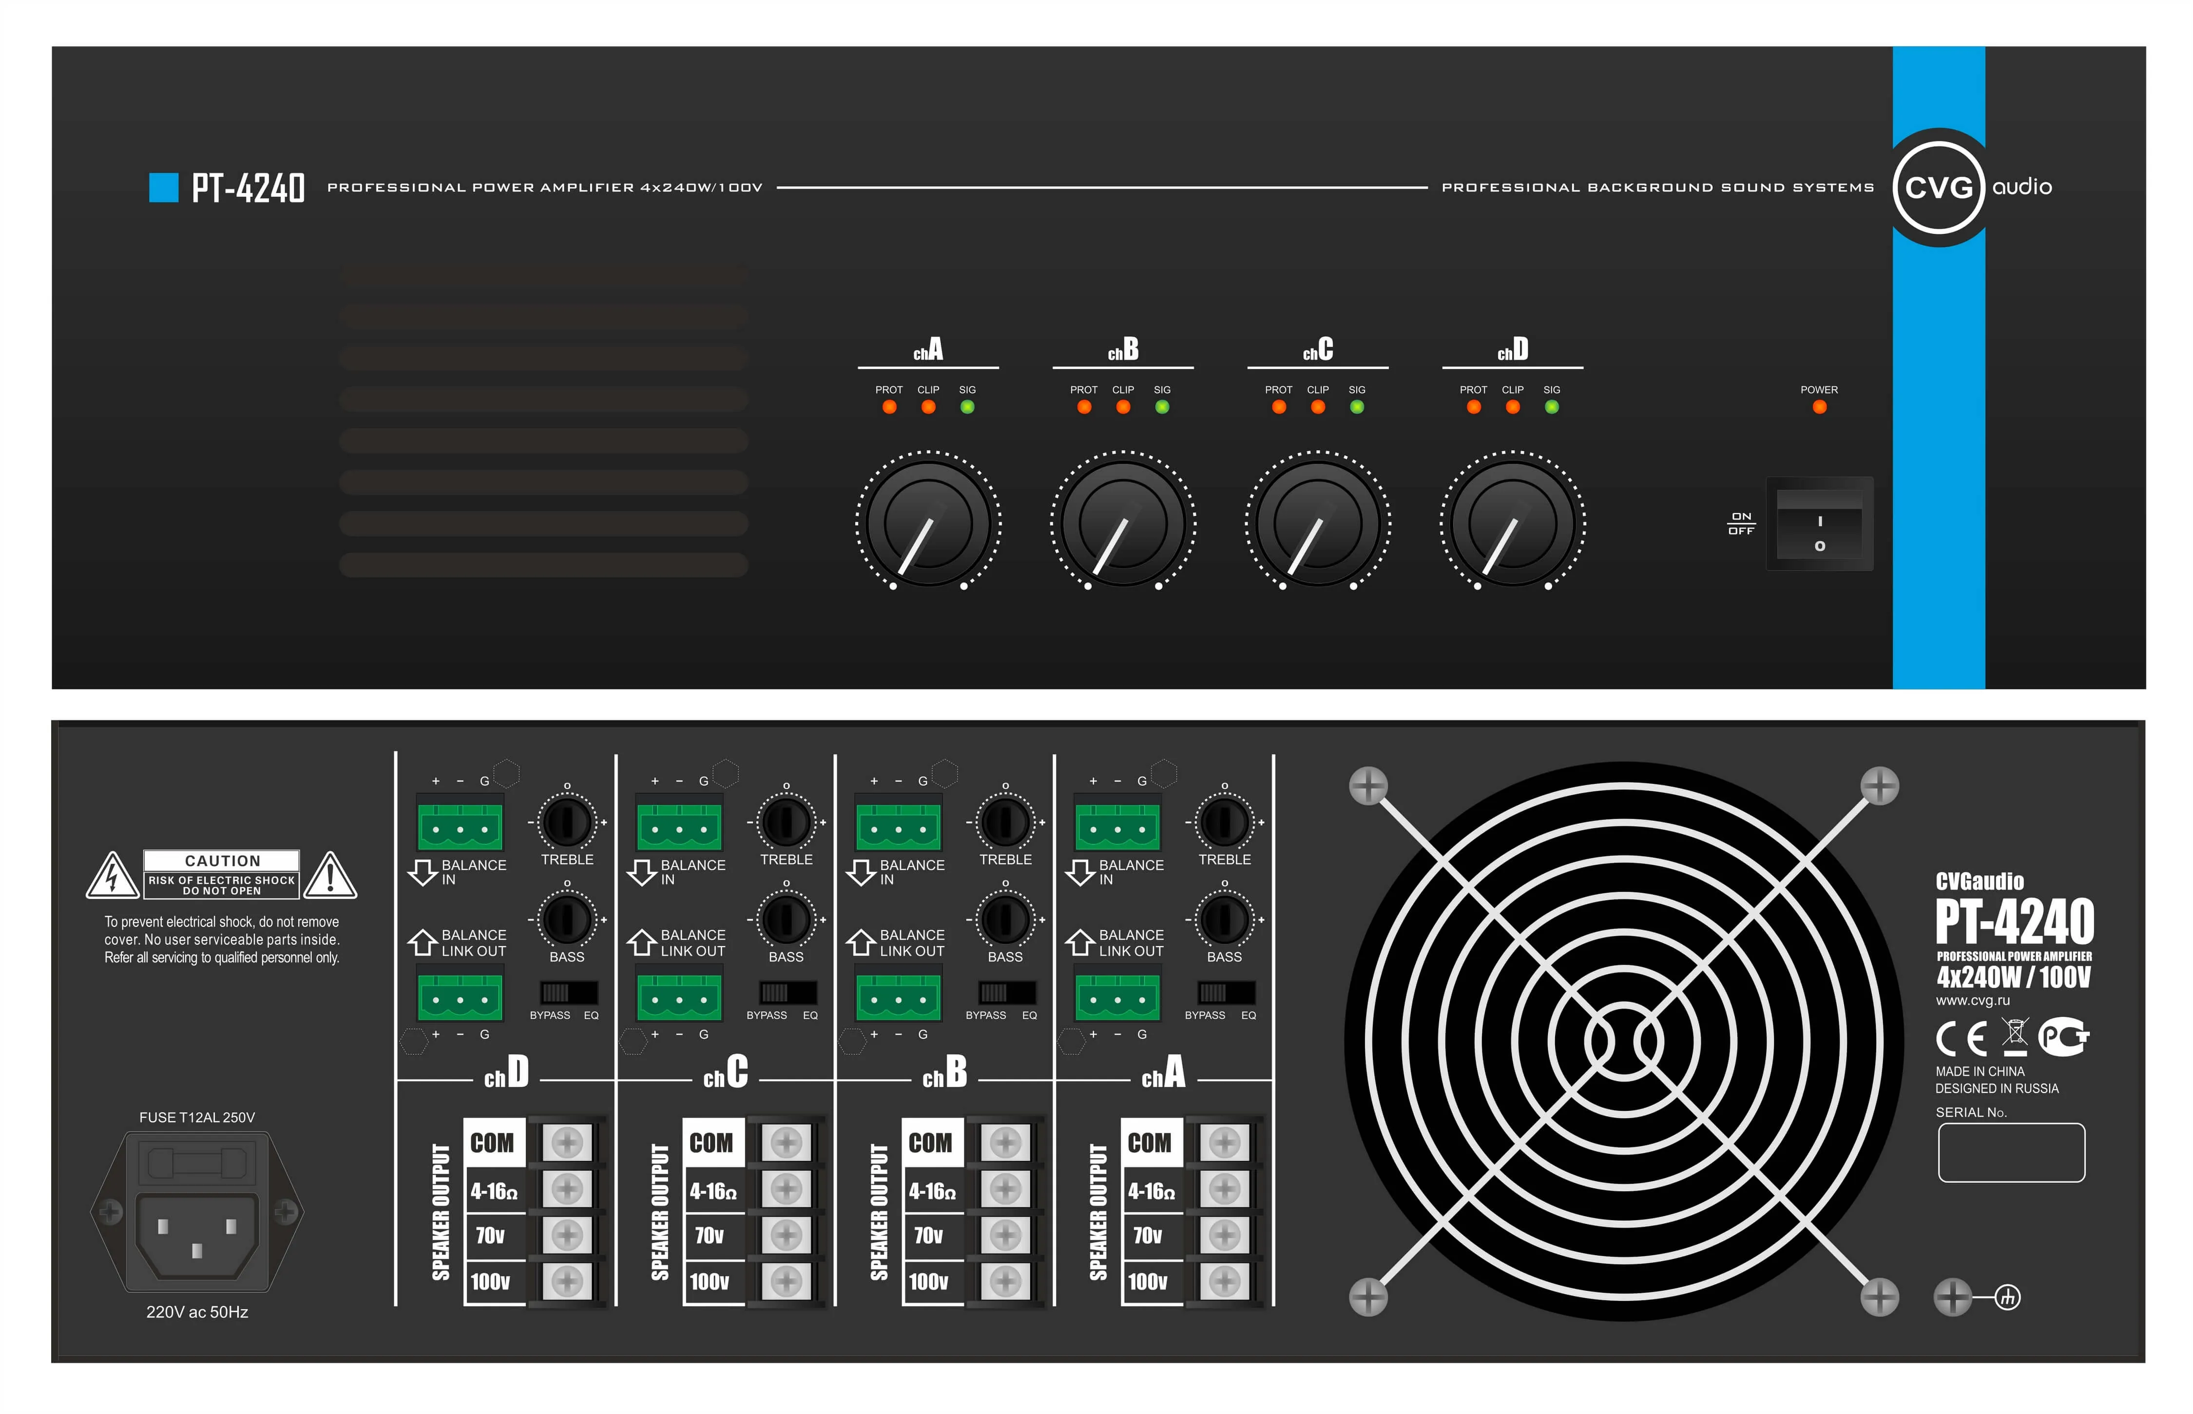Click the chA BALANCE LINK OUT up arrow
The width and height of the screenshot is (2193, 1414).
pyautogui.click(x=1079, y=942)
